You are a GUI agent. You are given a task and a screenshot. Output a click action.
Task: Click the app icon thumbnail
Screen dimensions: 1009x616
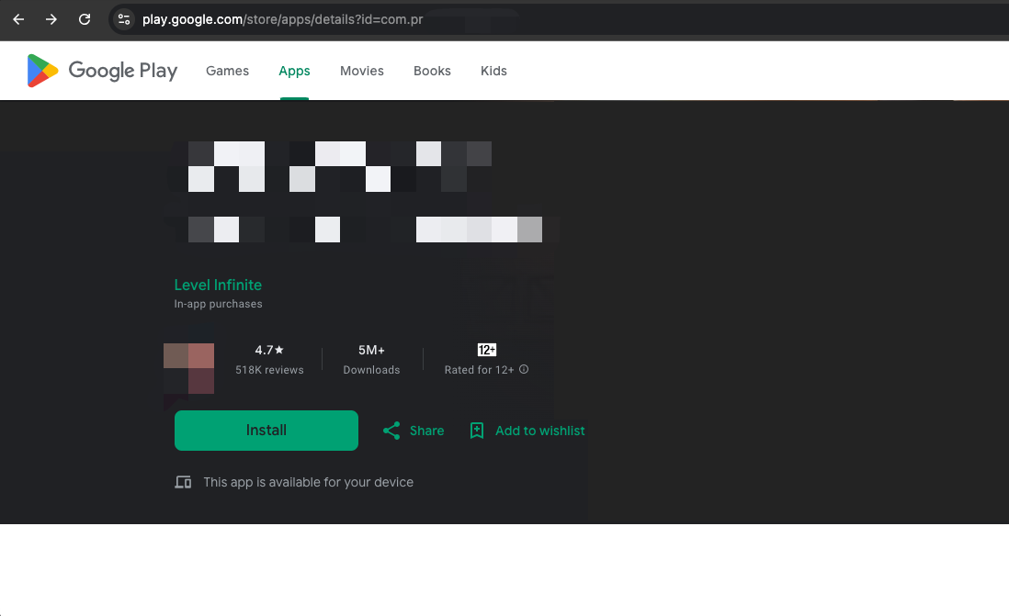point(189,368)
